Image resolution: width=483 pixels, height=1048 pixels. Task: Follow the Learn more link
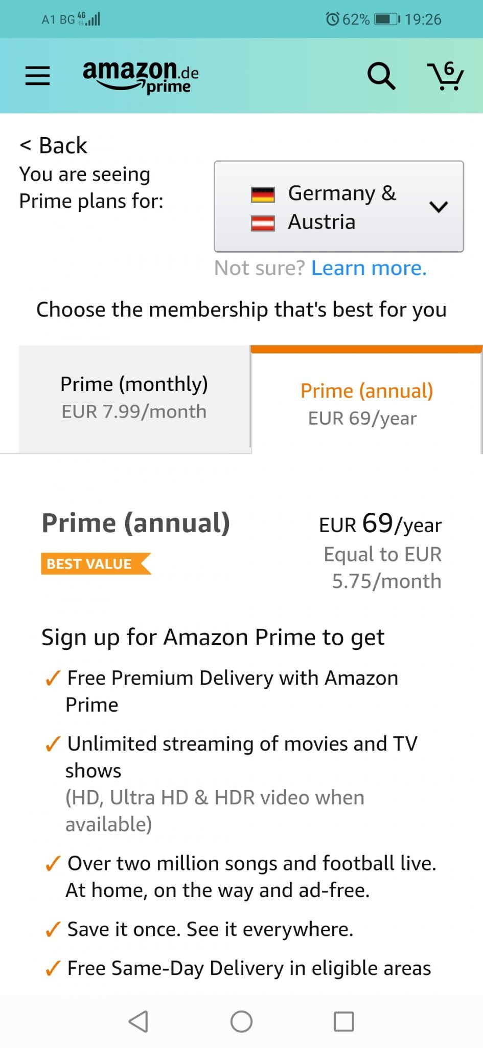click(369, 268)
